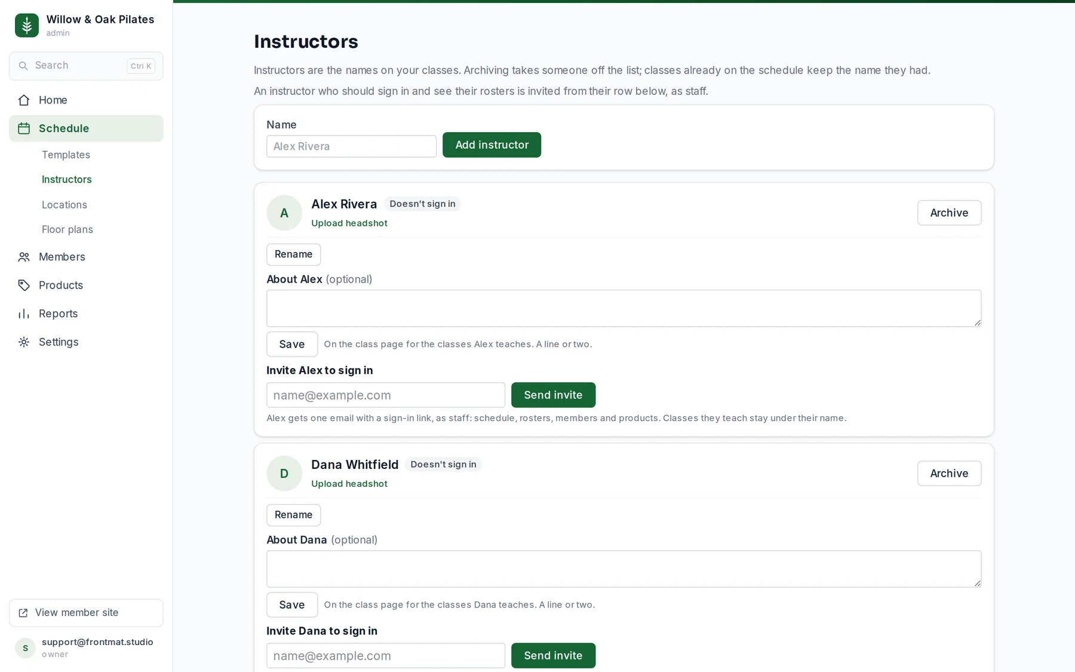1075x672 pixels.
Task: Click the Invite Dana email field
Action: (386, 655)
